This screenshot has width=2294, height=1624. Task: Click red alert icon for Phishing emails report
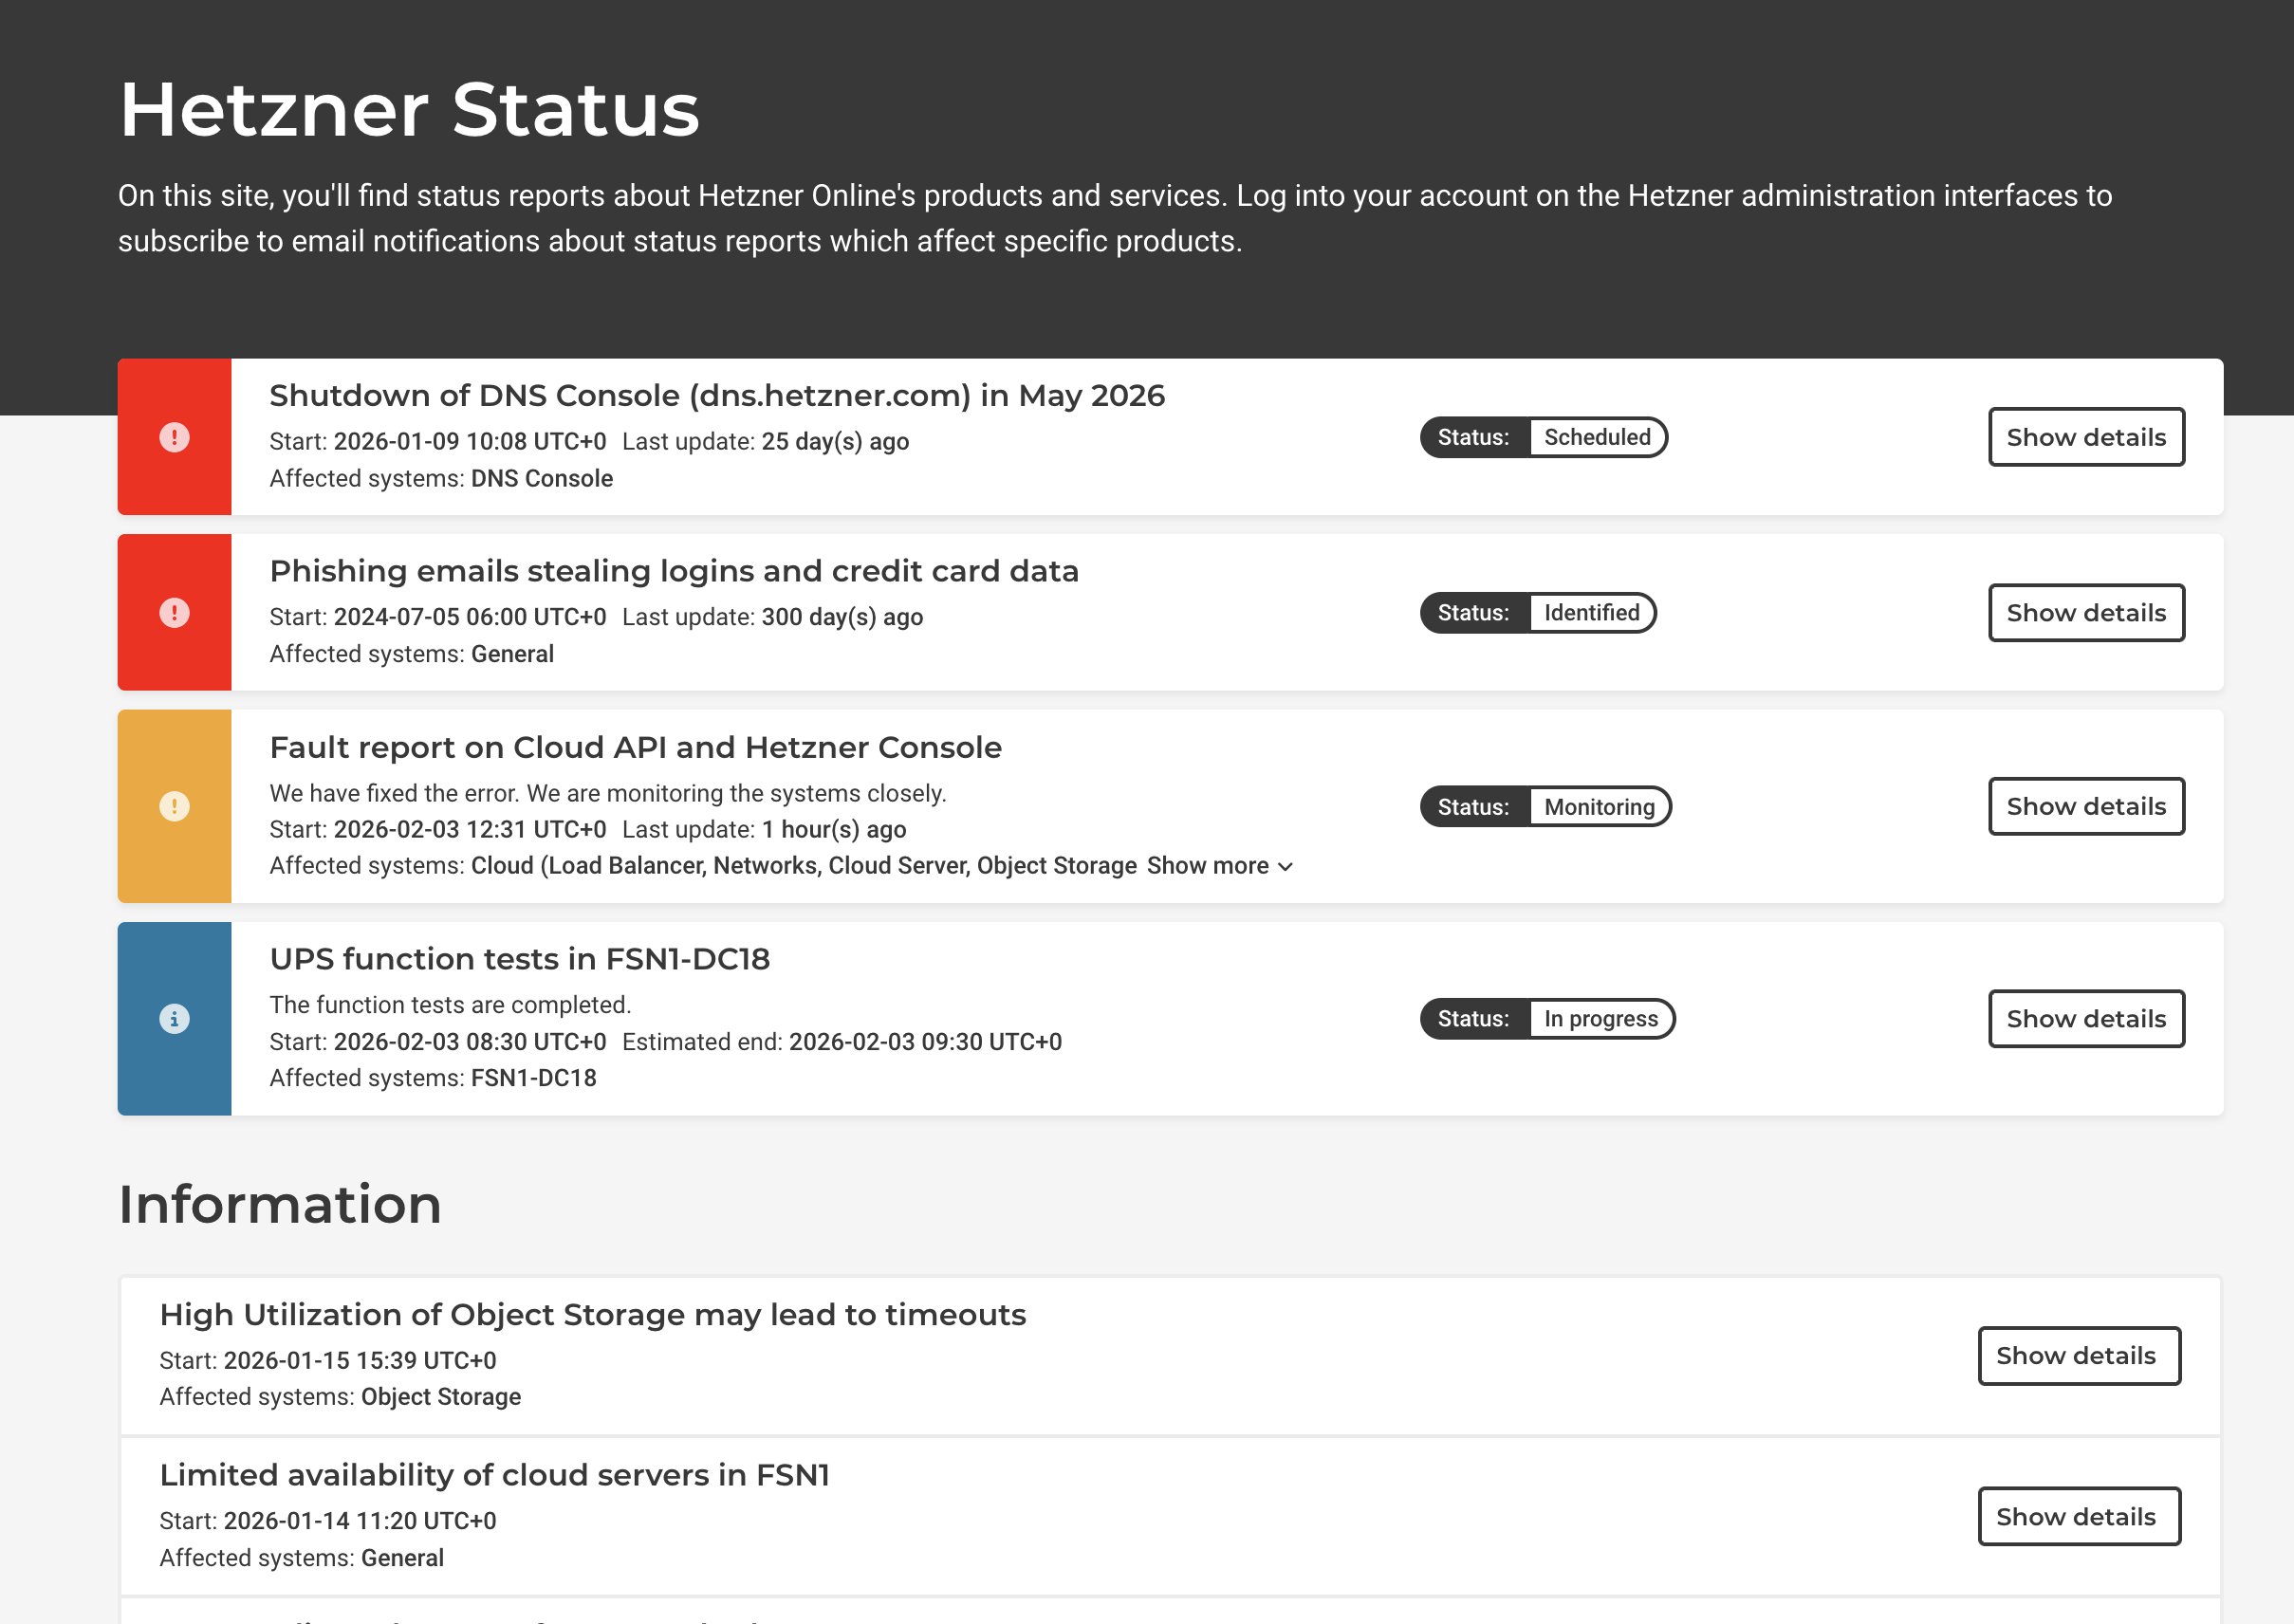[174, 613]
